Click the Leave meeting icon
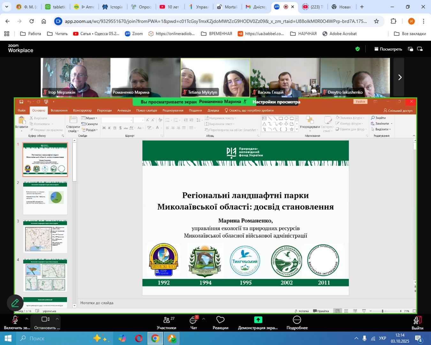 (417, 320)
